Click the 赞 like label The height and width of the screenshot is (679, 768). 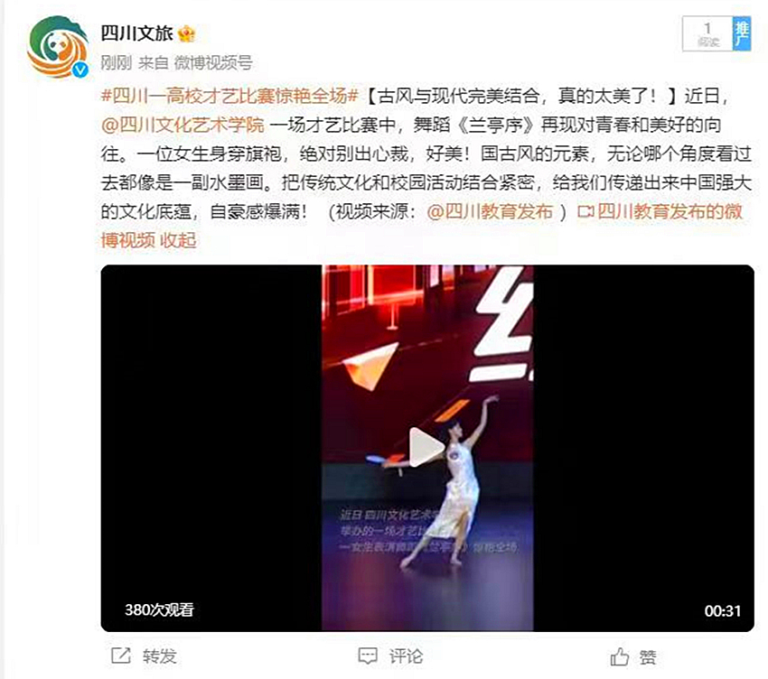coord(648,656)
